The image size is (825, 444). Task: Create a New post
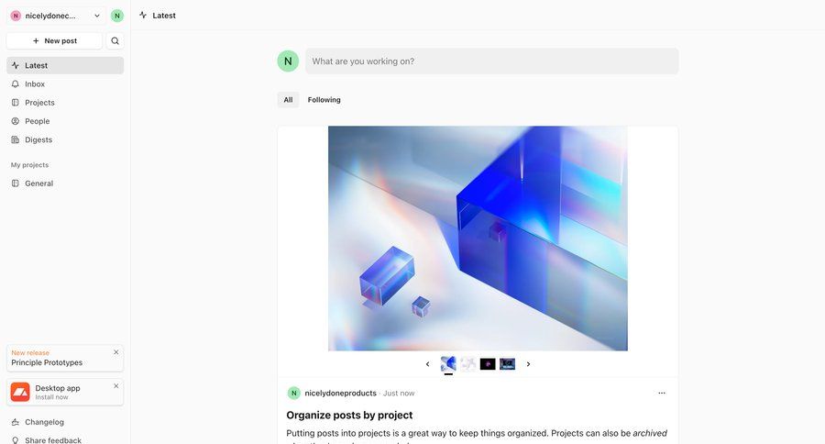pyautogui.click(x=55, y=40)
